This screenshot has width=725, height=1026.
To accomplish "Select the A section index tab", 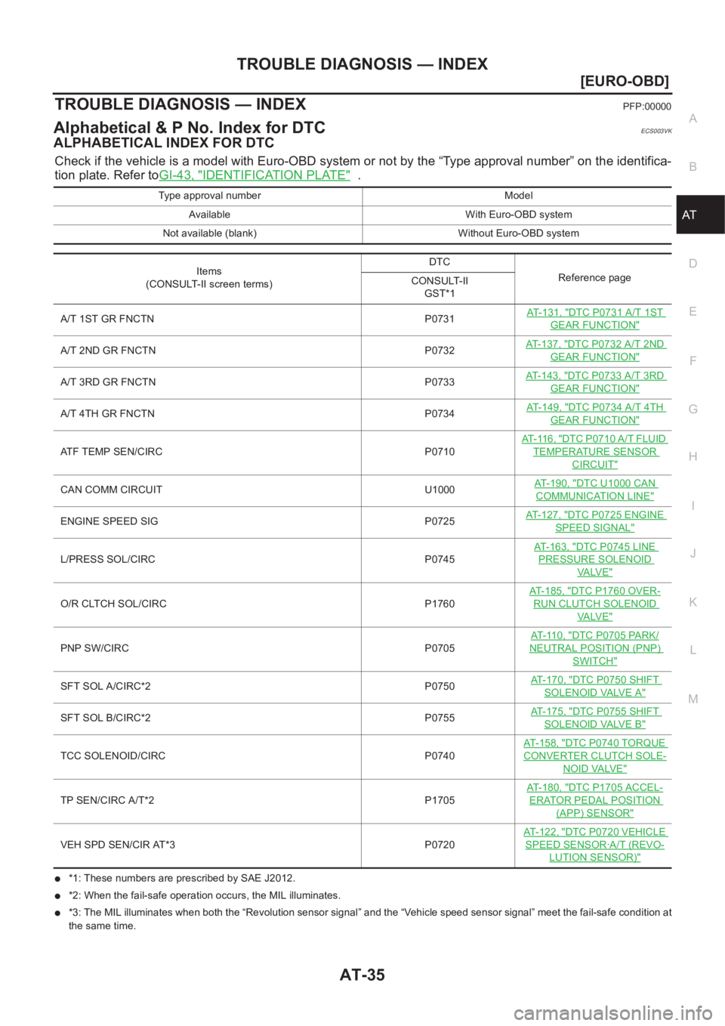I will [693, 119].
